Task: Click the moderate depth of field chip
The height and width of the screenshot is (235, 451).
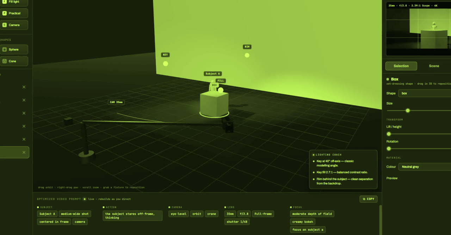Action: [x=312, y=214]
